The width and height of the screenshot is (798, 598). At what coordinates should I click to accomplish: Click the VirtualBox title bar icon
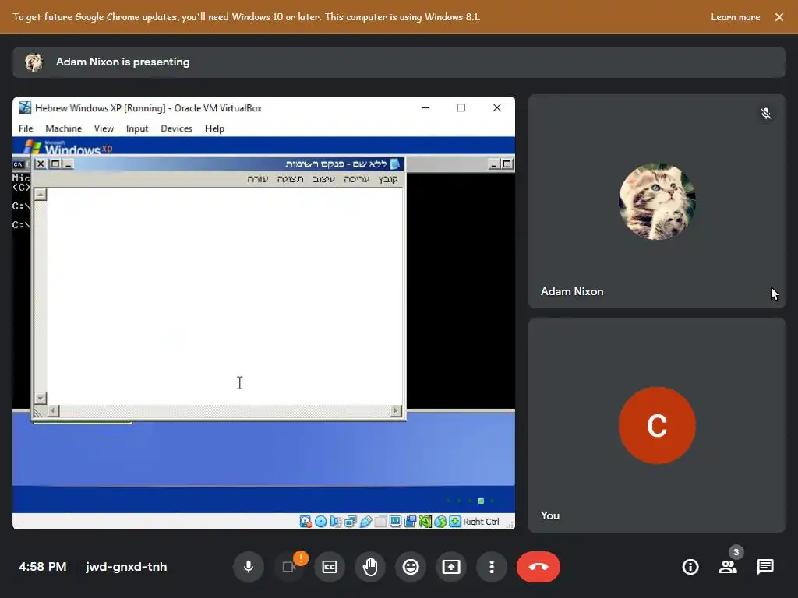[x=25, y=107]
